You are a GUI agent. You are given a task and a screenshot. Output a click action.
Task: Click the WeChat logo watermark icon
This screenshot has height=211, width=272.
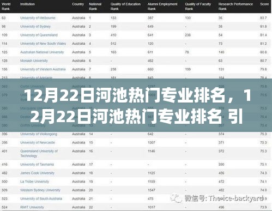pos(176,198)
